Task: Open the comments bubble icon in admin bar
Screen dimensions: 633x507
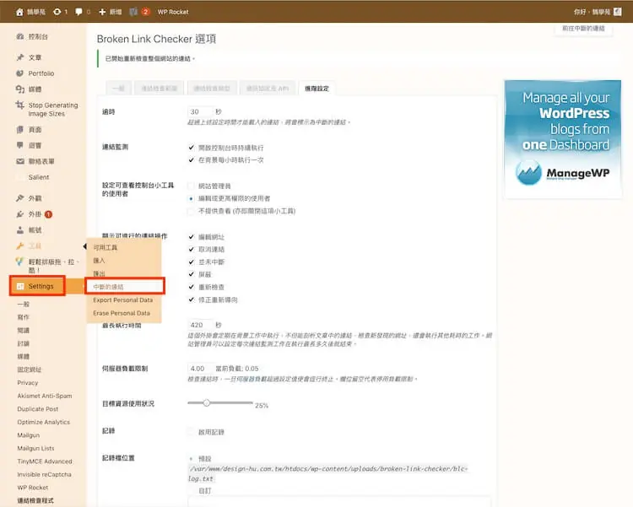Action: coord(78,12)
